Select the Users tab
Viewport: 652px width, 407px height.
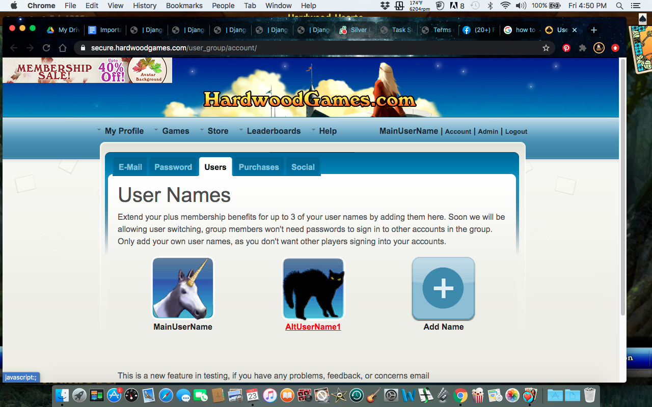click(x=215, y=167)
